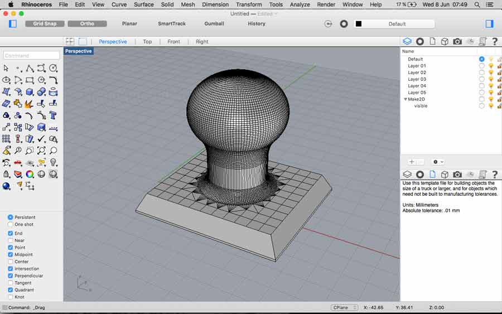502x314 pixels.
Task: Open the Solid menu
Action: (x=167, y=4)
